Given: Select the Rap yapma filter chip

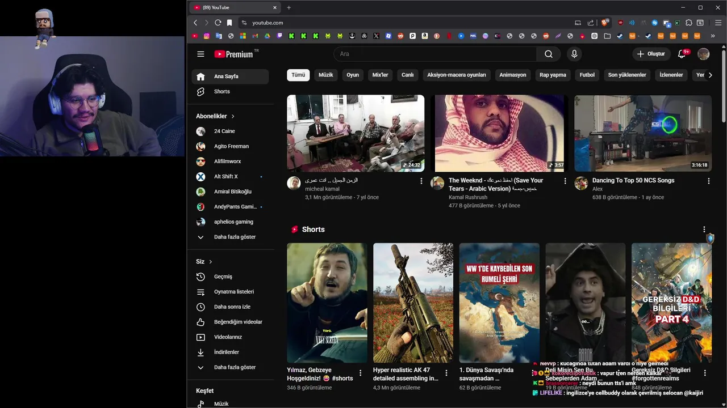Looking at the screenshot, I should click(553, 75).
